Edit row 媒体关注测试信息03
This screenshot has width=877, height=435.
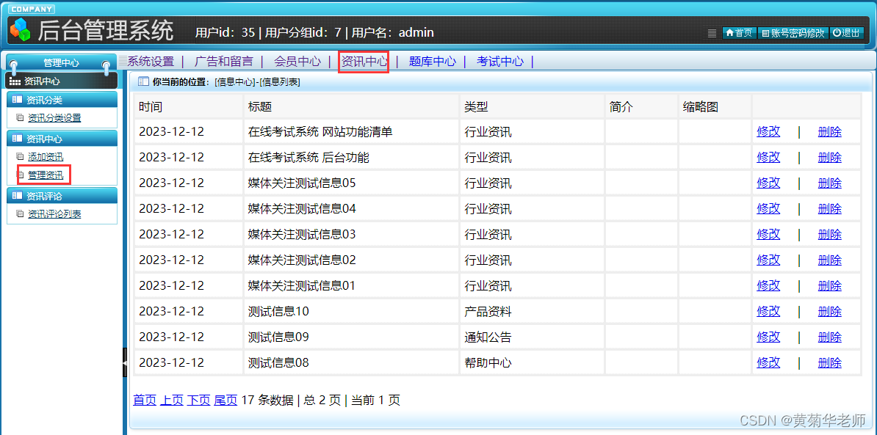coord(768,235)
